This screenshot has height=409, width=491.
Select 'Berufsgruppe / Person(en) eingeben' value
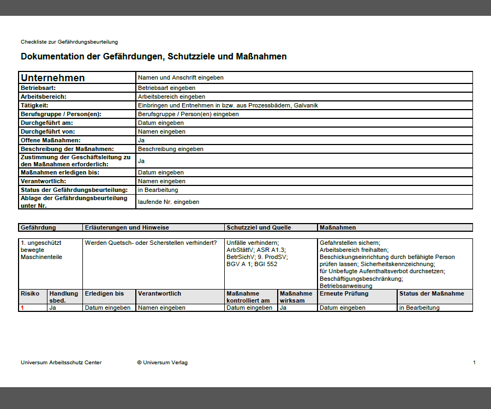pyautogui.click(x=188, y=114)
